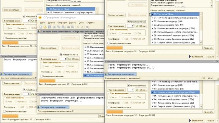Screen dimensions: 219x123
Task: Open Операции menu
Action: tap(62, 23)
